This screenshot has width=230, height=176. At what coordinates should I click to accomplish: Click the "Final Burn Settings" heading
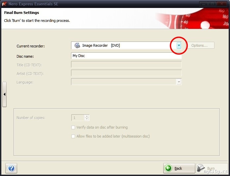pyautogui.click(x=21, y=13)
